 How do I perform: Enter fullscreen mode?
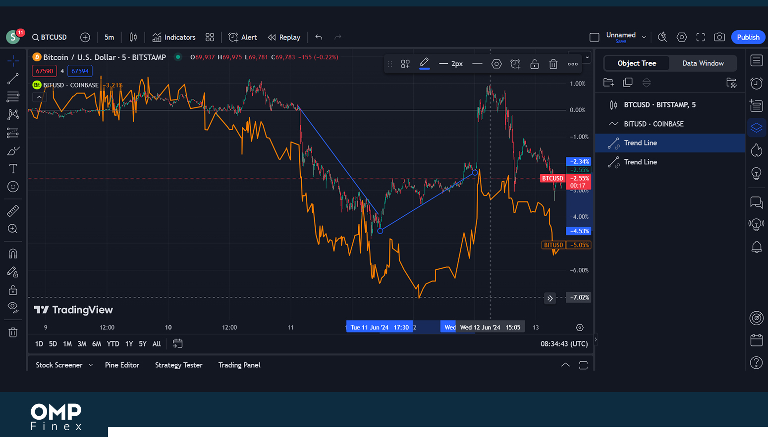click(x=701, y=37)
